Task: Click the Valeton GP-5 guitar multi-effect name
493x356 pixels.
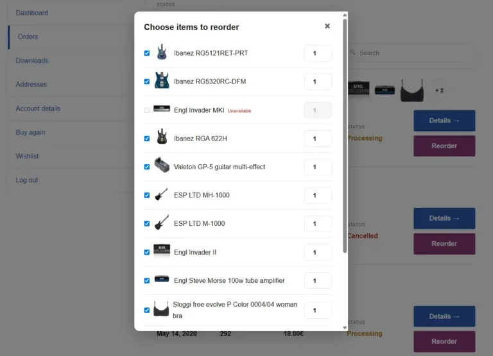Action: [x=220, y=167]
